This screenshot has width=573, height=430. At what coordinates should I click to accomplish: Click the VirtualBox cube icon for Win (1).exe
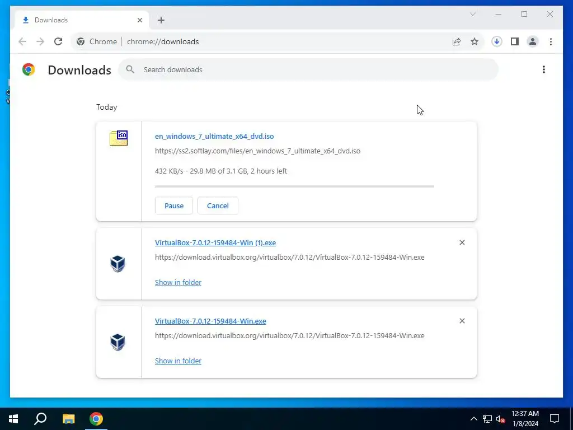coord(118,264)
